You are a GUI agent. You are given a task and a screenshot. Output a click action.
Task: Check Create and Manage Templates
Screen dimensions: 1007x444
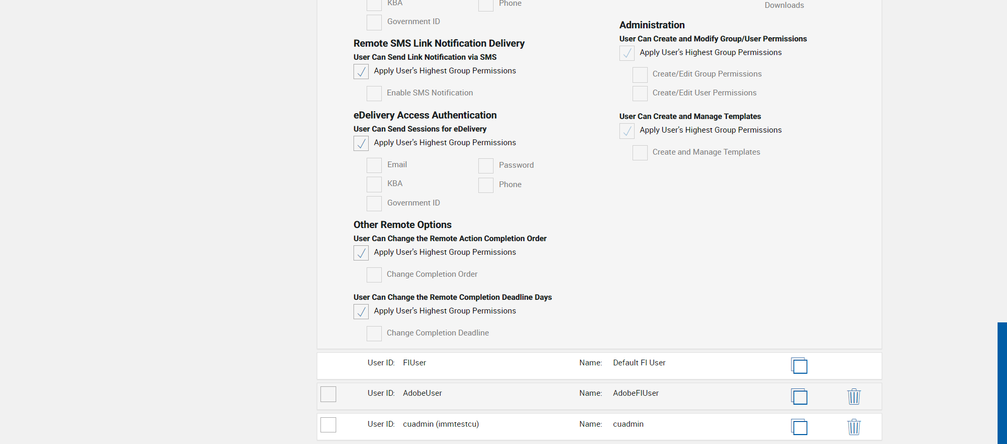pyautogui.click(x=640, y=153)
